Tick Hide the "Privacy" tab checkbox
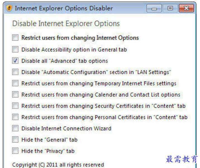The width and height of the screenshot is (200, 168). click(x=15, y=151)
